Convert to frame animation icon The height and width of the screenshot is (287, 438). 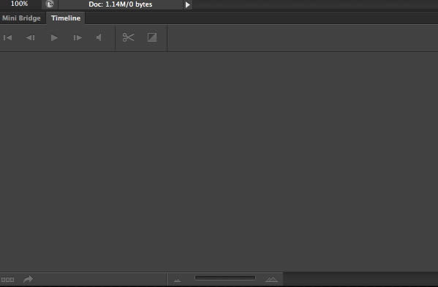pos(7,280)
